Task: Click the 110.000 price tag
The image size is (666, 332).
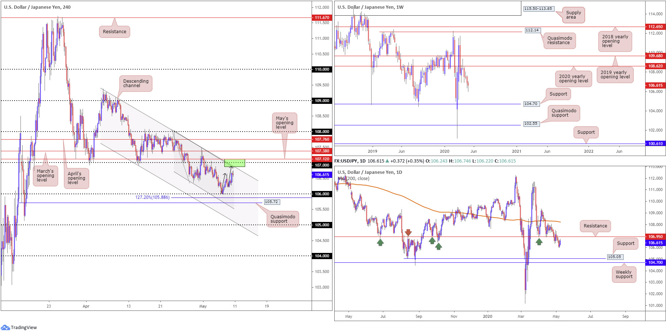Action: point(322,69)
